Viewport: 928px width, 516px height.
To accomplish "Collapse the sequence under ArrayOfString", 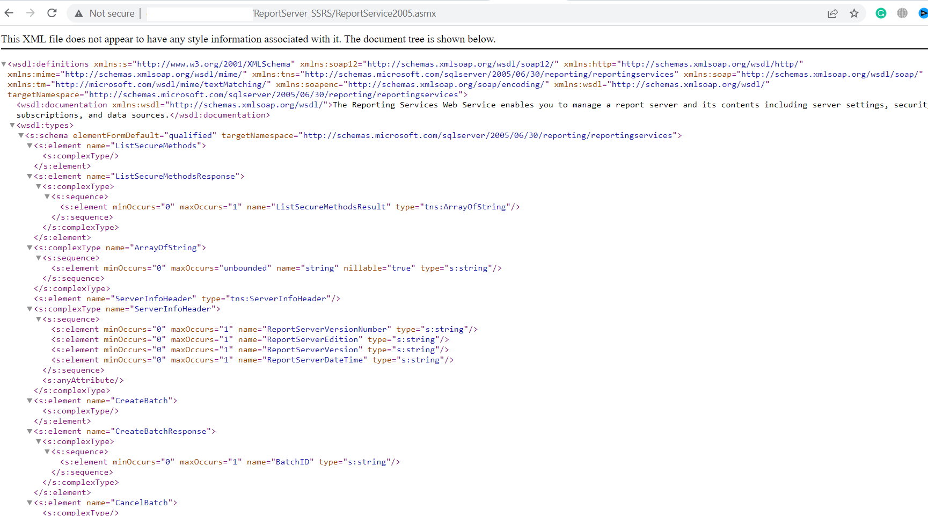I will tap(39, 258).
